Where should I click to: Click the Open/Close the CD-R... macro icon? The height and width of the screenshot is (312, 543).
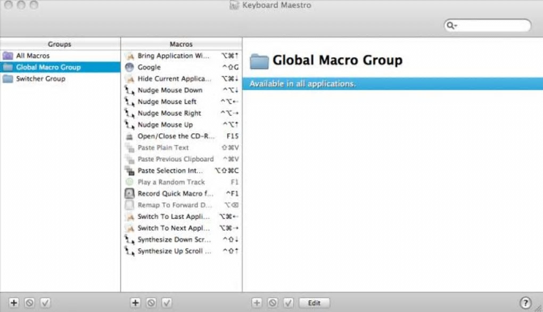coord(129,136)
